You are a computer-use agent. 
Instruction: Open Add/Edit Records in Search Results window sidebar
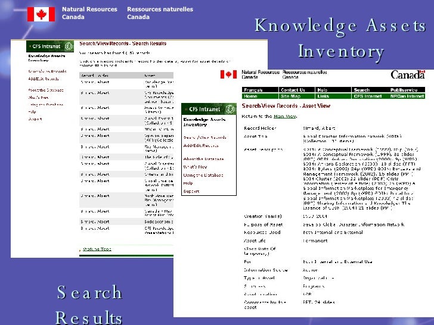coord(43,79)
